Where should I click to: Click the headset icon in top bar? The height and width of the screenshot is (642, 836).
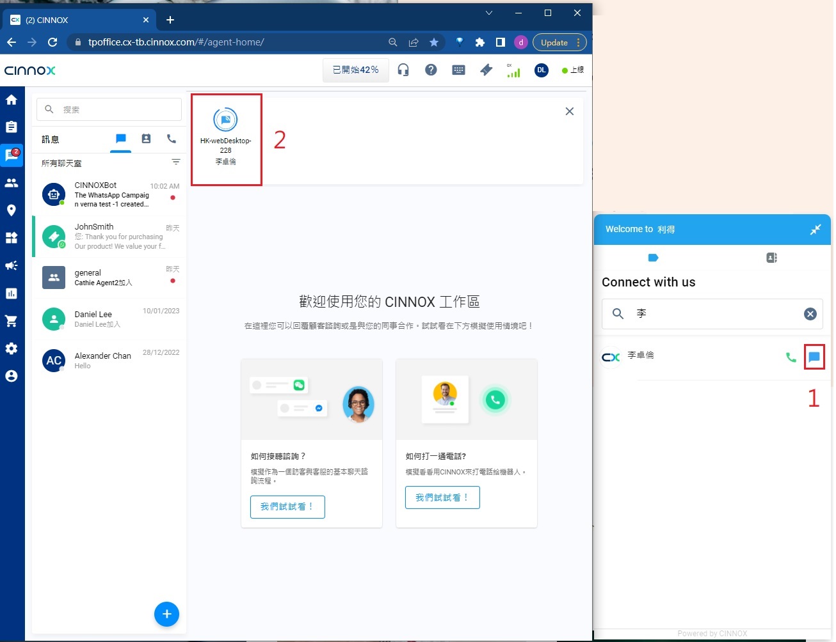(x=403, y=70)
